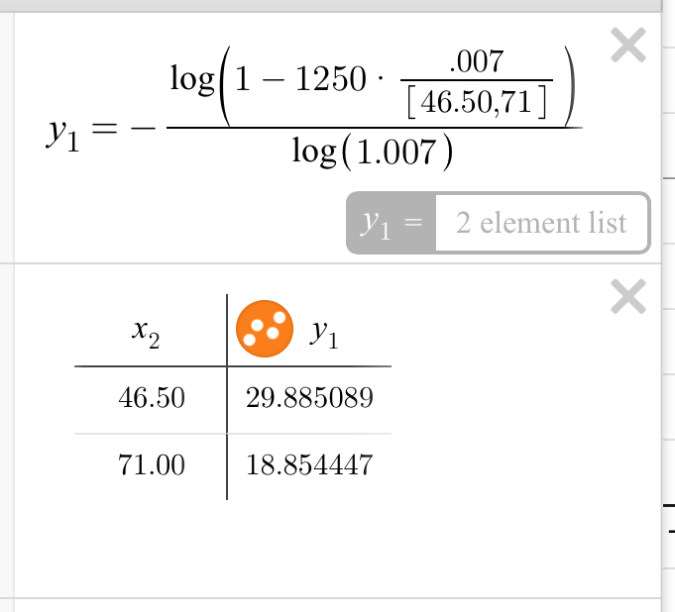Place cursor in log(1.007) denominator
This screenshot has height=612, width=675.
point(373,153)
